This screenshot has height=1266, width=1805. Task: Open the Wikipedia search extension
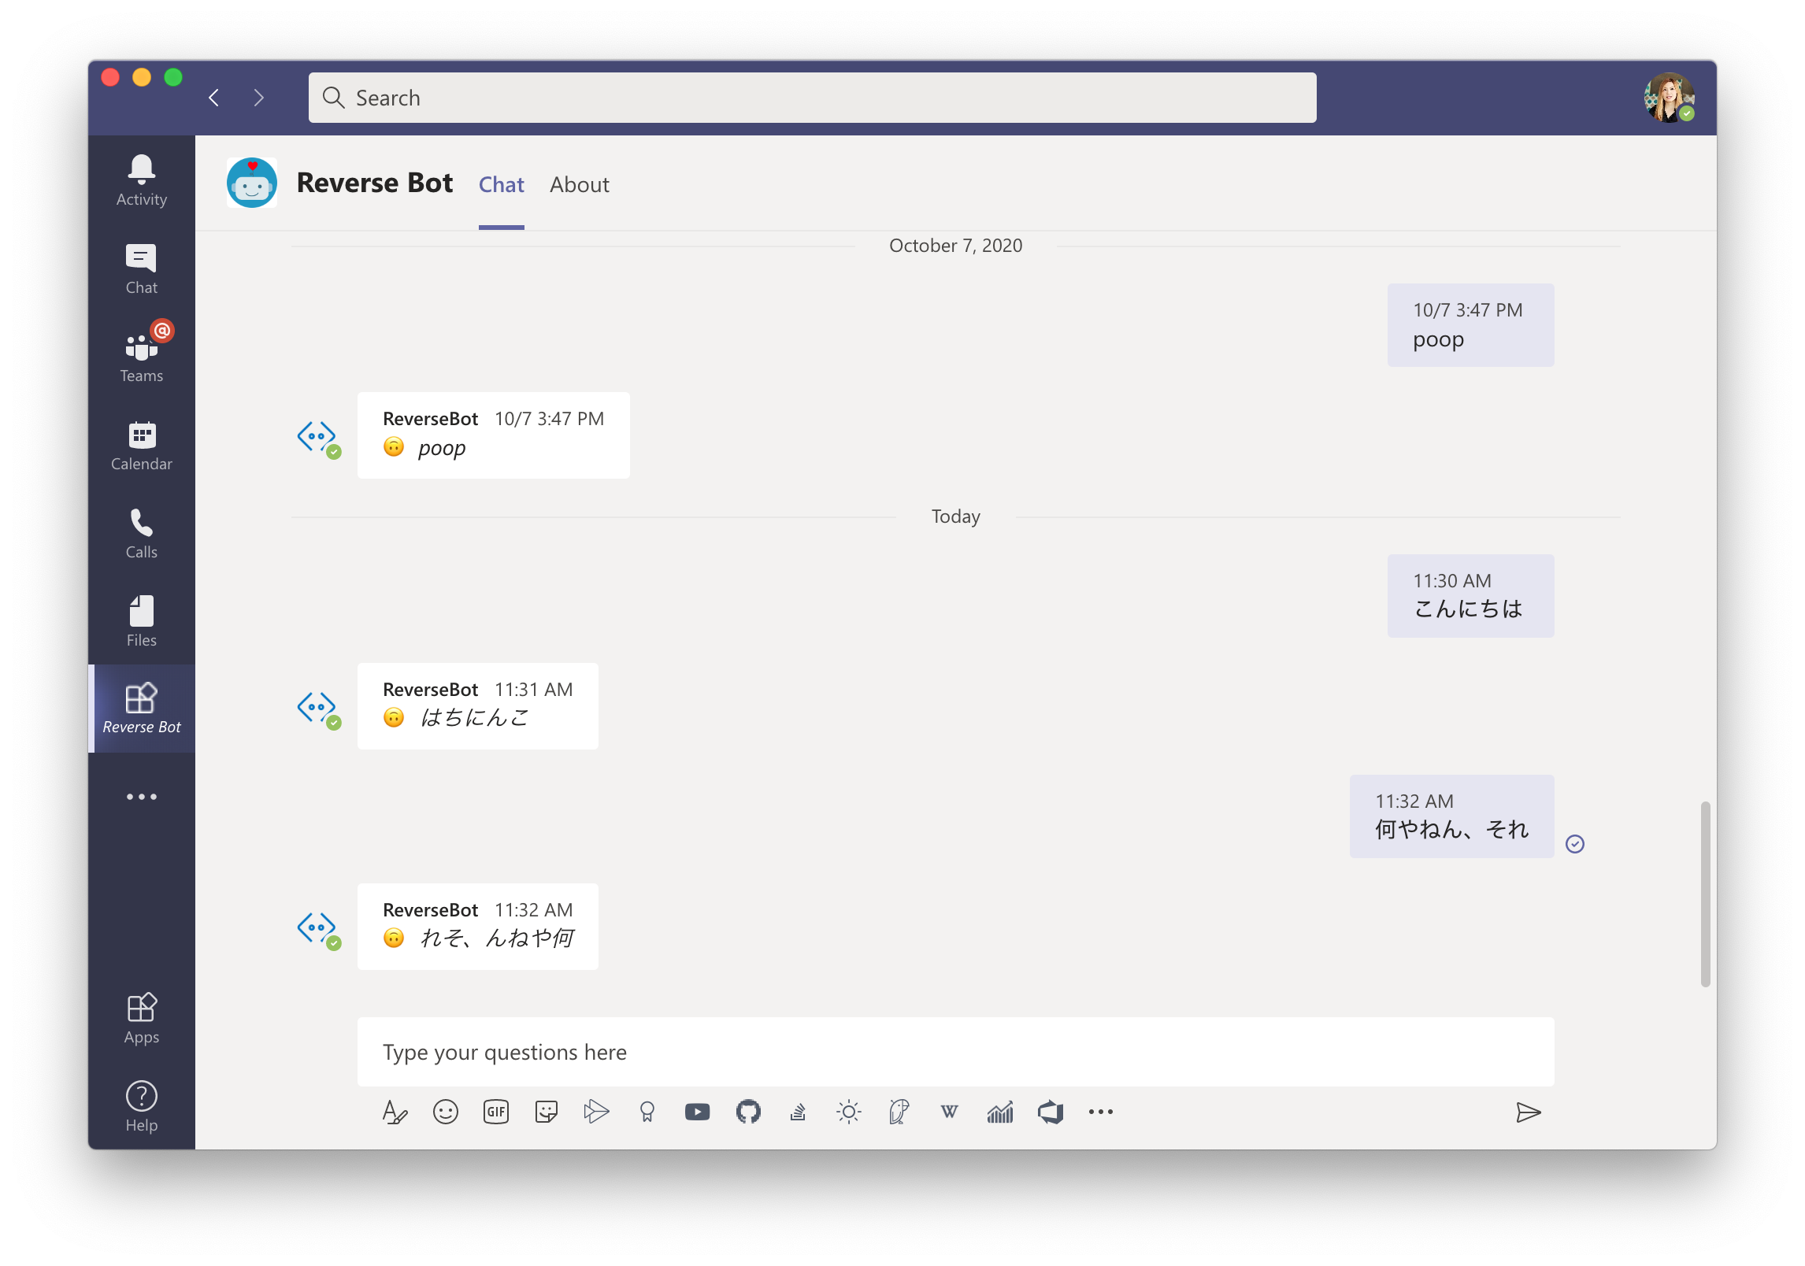tap(949, 1112)
